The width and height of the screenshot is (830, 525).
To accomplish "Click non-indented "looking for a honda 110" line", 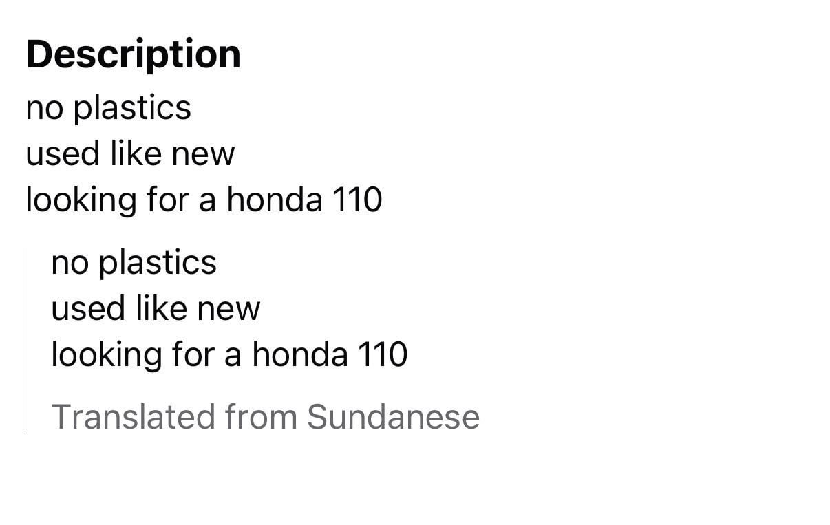I will tap(204, 200).
